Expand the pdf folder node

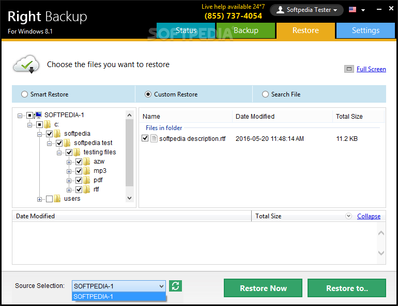[69, 181]
